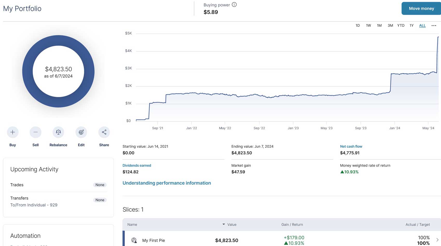
Task: Click the To/From Individual - 929 text
Action: tap(34, 205)
